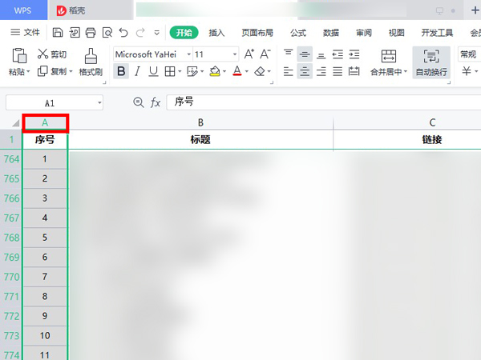Click the Undo arrow icon
This screenshot has width=481, height=360.
123,33
